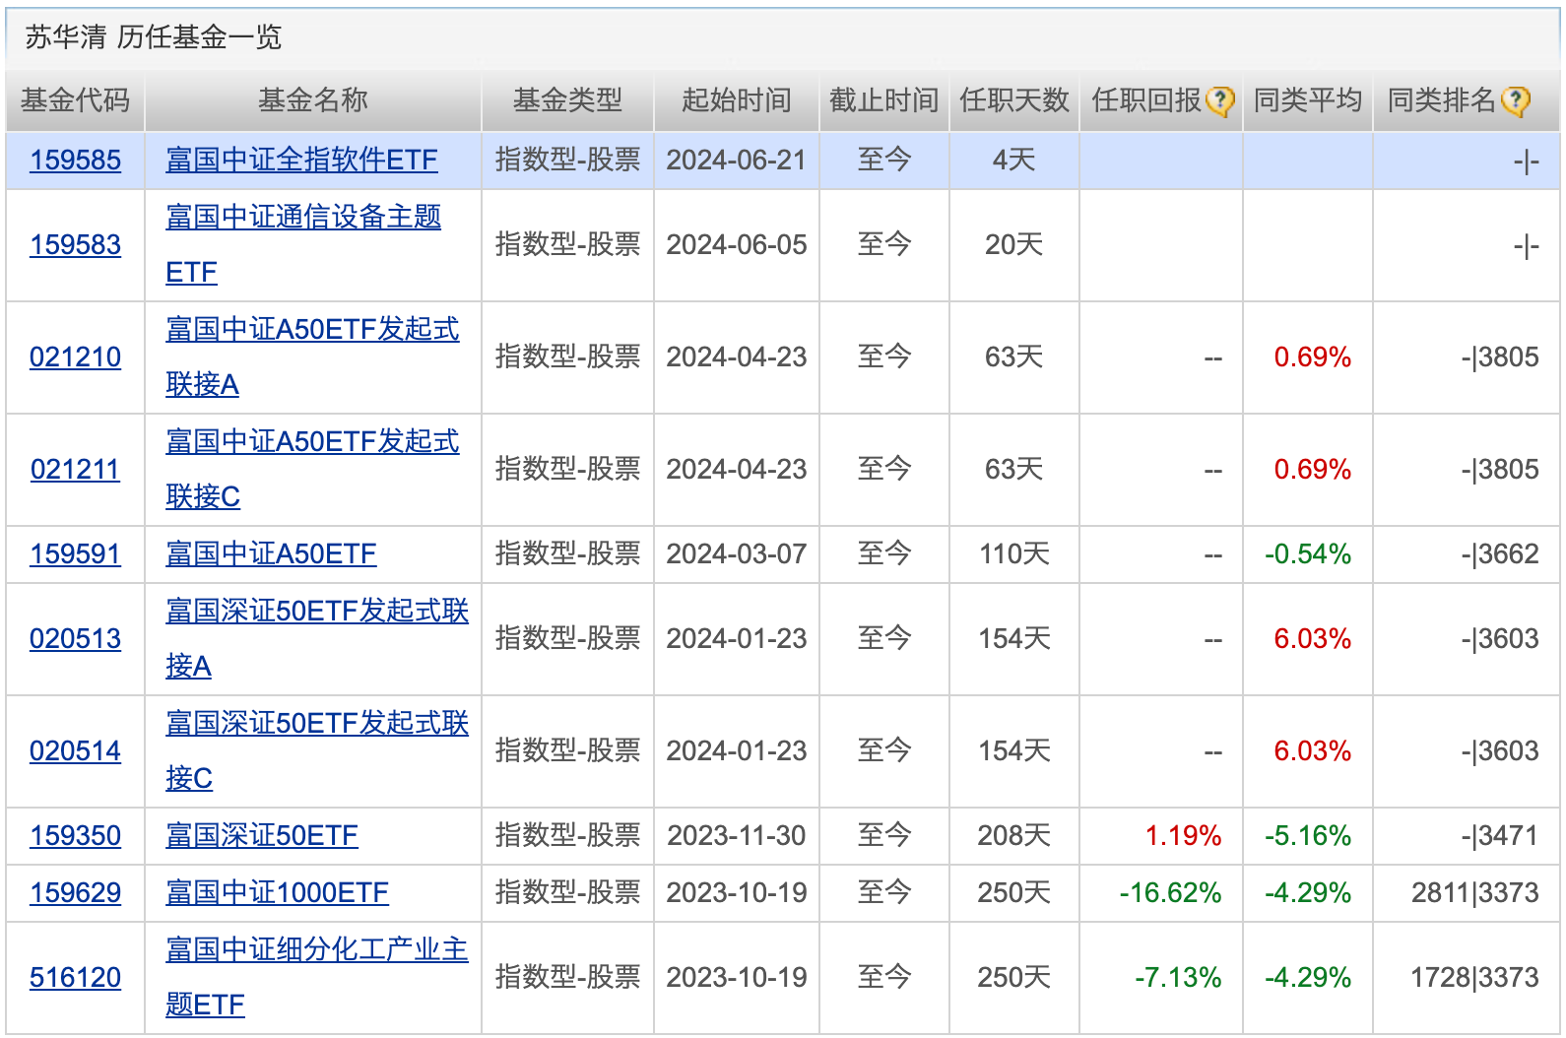The width and height of the screenshot is (1566, 1038).
Task: Open fund code 159583 link
Action: tap(75, 244)
